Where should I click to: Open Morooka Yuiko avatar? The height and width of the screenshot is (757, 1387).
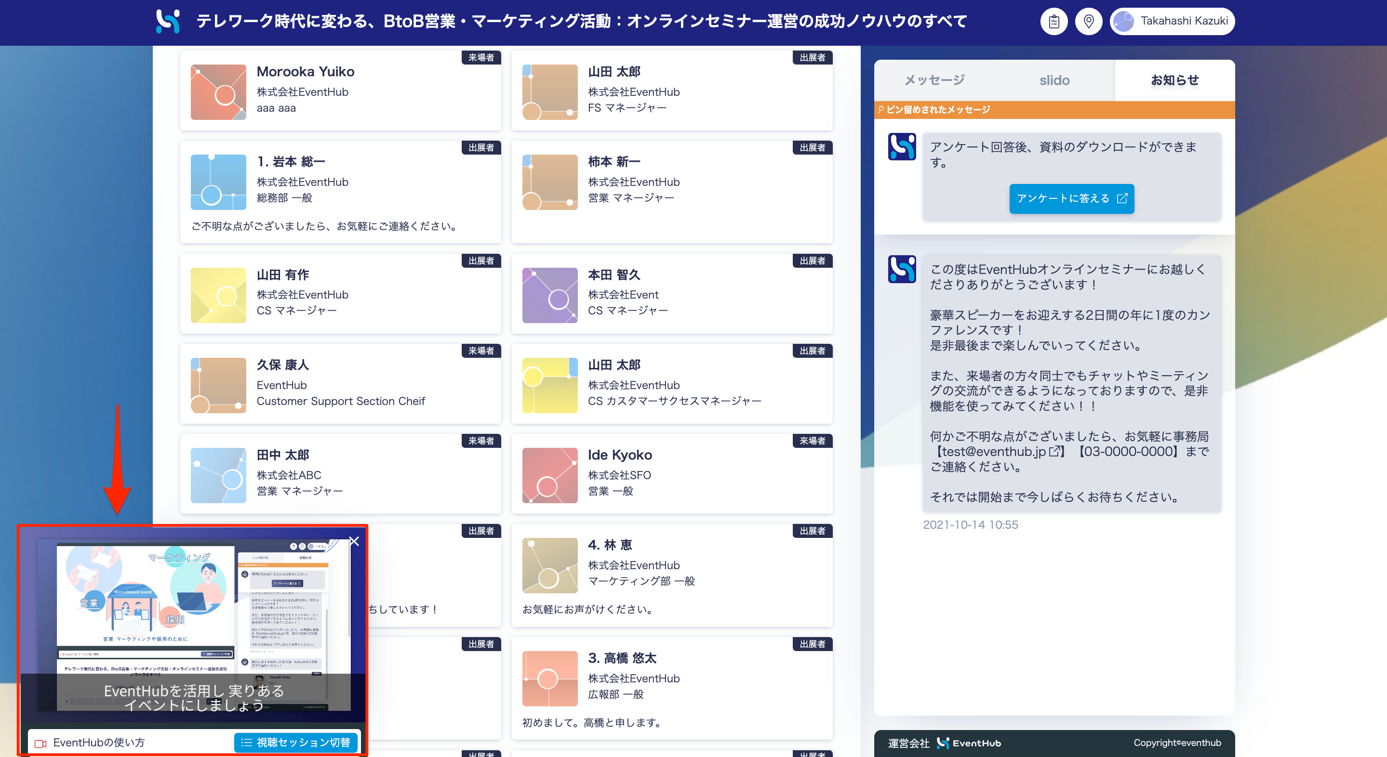[x=218, y=92]
